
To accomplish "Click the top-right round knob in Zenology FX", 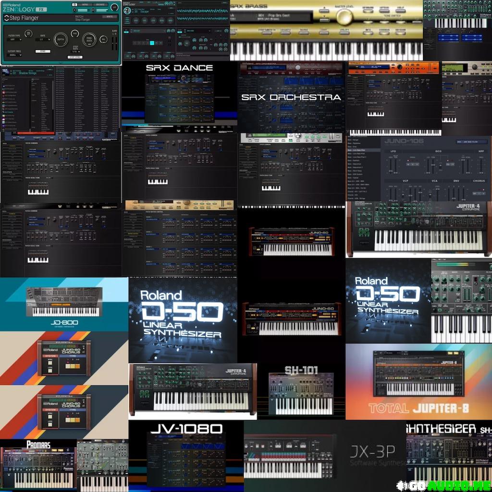I will pyautogui.click(x=114, y=7).
